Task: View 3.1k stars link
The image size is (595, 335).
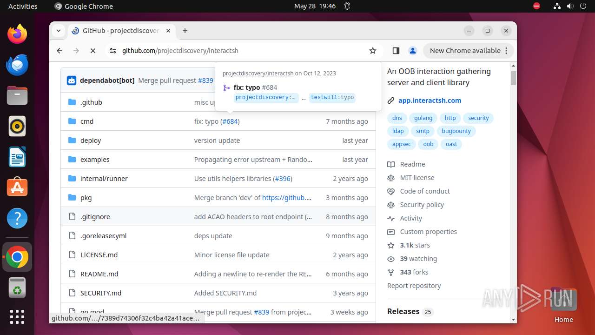Action: click(x=415, y=245)
